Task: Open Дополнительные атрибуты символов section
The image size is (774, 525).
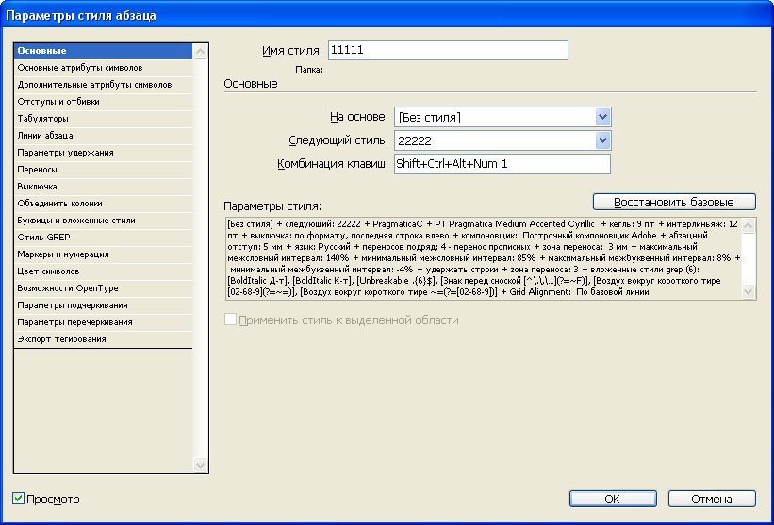Action: 103,85
